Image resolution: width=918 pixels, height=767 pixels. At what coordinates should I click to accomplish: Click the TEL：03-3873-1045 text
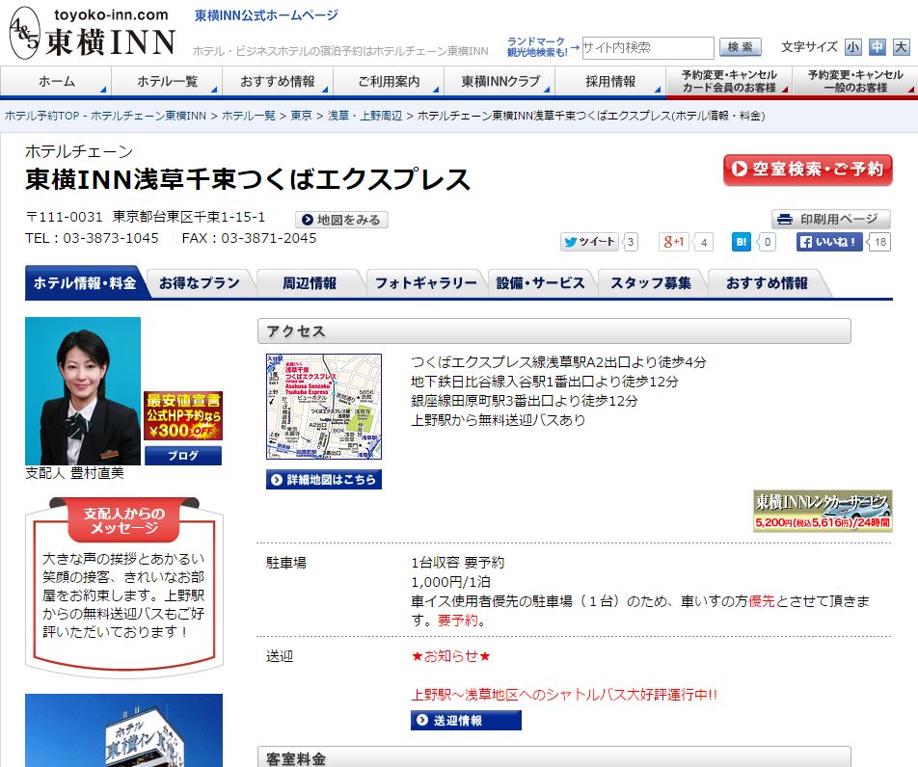pyautogui.click(x=92, y=238)
